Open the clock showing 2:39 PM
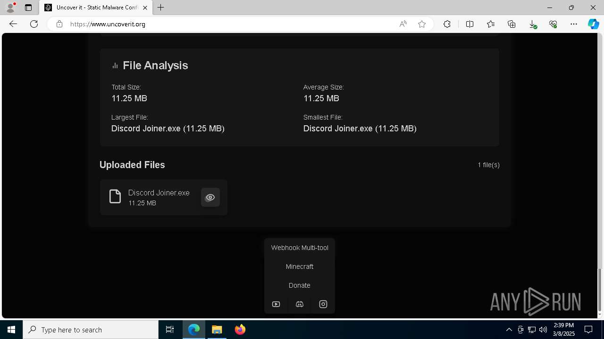Viewport: 604px width, 339px height. [x=563, y=330]
